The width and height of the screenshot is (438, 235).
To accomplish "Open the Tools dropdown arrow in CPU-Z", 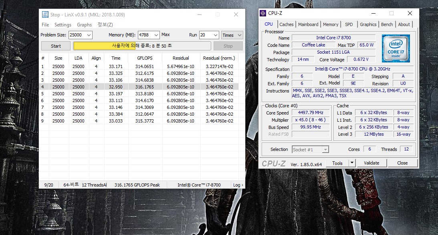I will 352,163.
